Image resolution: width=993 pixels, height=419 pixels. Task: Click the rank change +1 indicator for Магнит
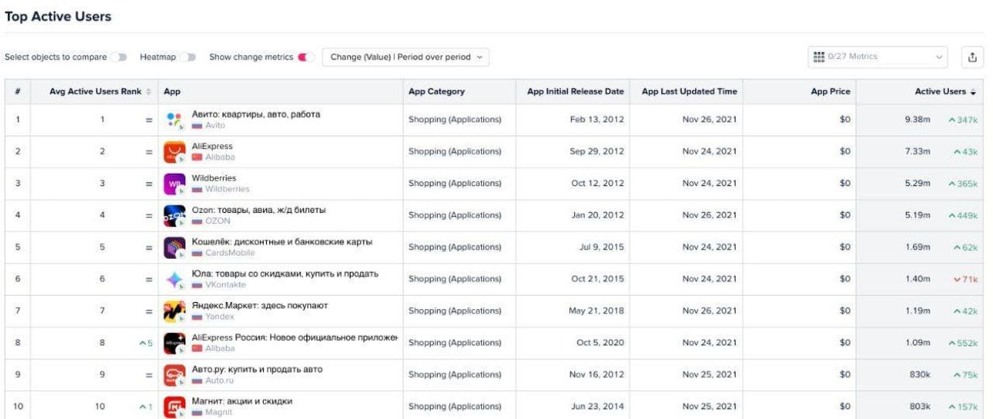[x=146, y=406]
